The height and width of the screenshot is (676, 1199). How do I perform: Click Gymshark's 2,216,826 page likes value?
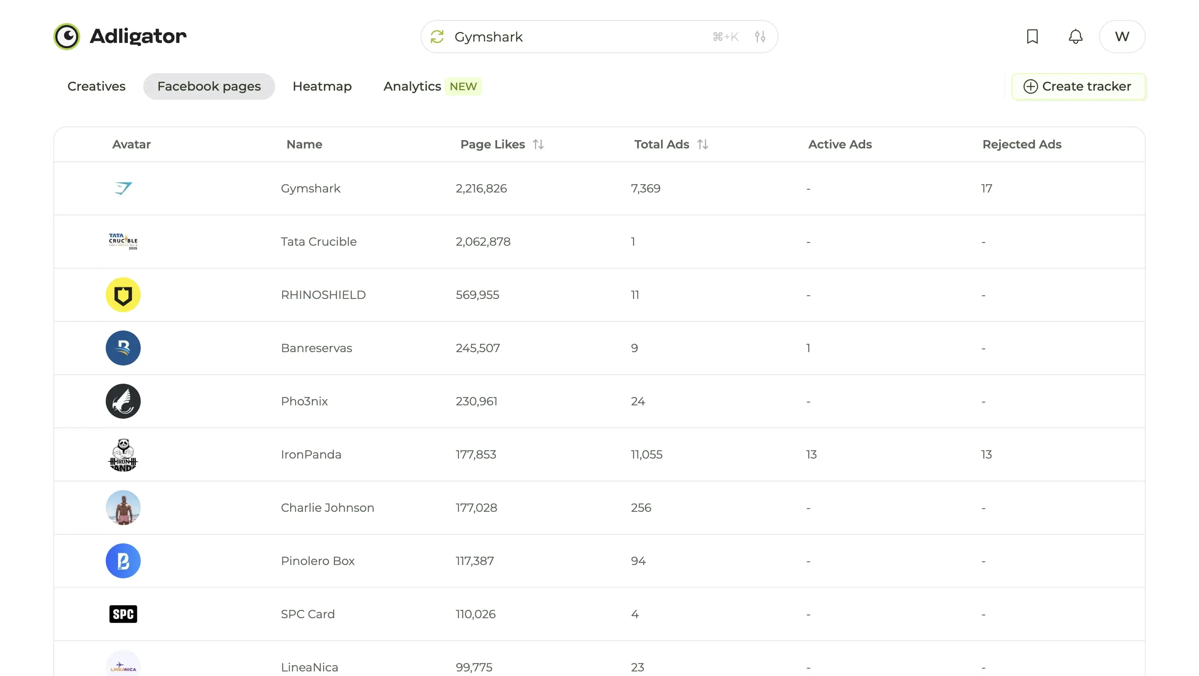pos(481,189)
